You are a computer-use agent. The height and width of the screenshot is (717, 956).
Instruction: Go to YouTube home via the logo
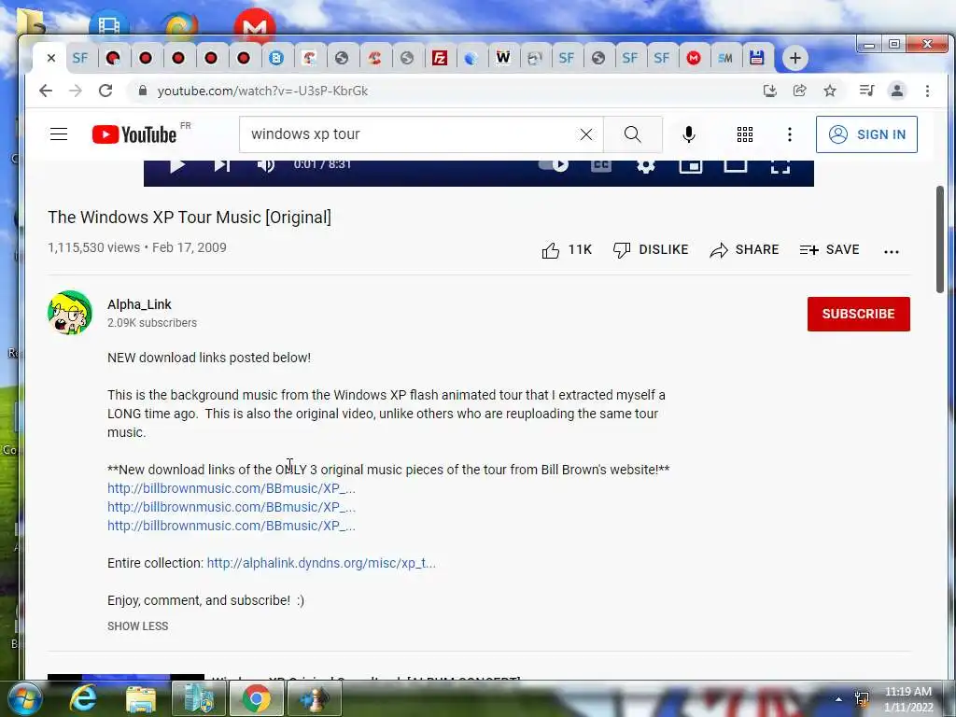[134, 134]
